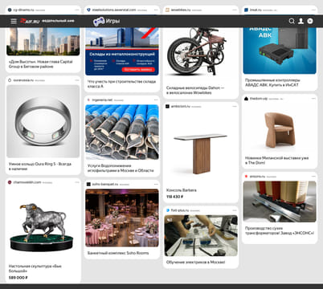
Task: Open three-dot menu on ingeneria.net card
Action: tap(156, 100)
